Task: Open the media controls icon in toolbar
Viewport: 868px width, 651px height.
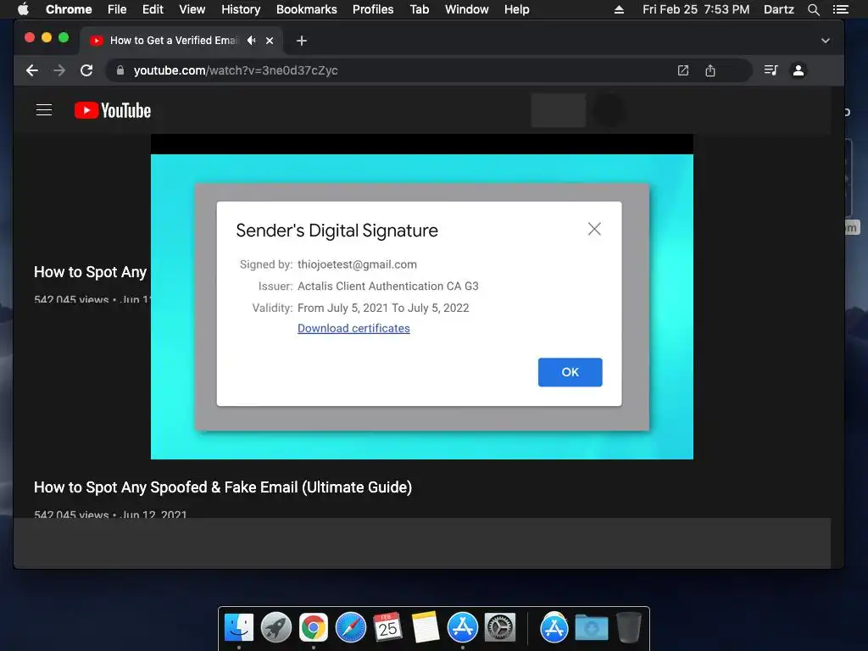Action: [771, 70]
